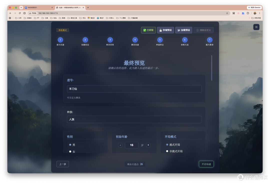Click the browser back arrow
270x183 pixels.
10,13
